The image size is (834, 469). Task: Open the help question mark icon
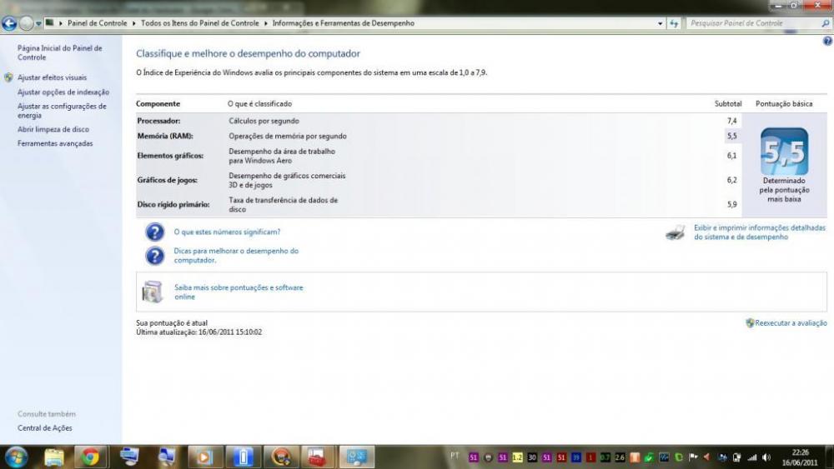[827, 41]
